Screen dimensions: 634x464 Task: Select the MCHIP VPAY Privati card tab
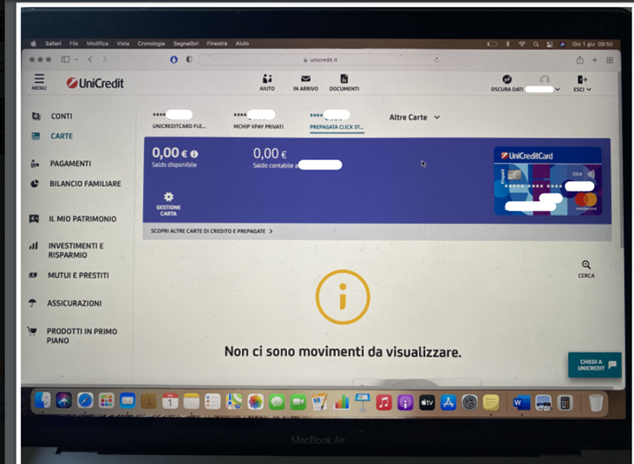coord(258,120)
